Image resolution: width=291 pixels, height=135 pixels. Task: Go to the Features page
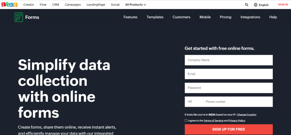coord(130,17)
